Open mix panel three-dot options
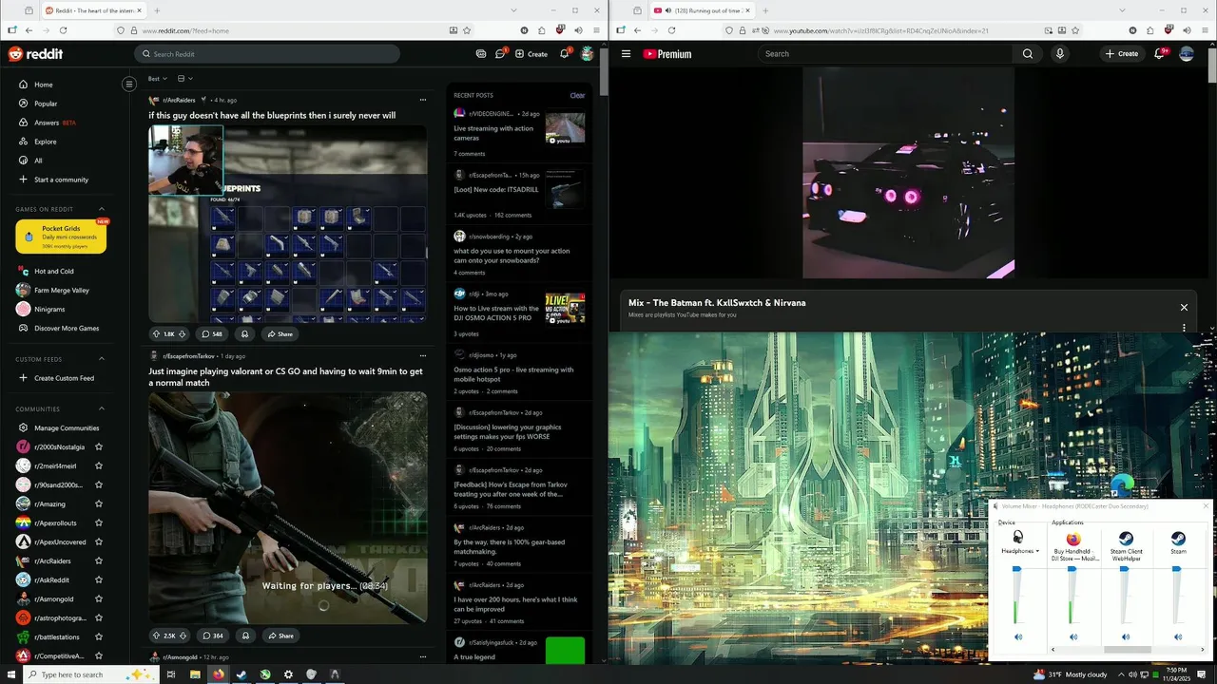The width and height of the screenshot is (1217, 684). (x=1184, y=328)
